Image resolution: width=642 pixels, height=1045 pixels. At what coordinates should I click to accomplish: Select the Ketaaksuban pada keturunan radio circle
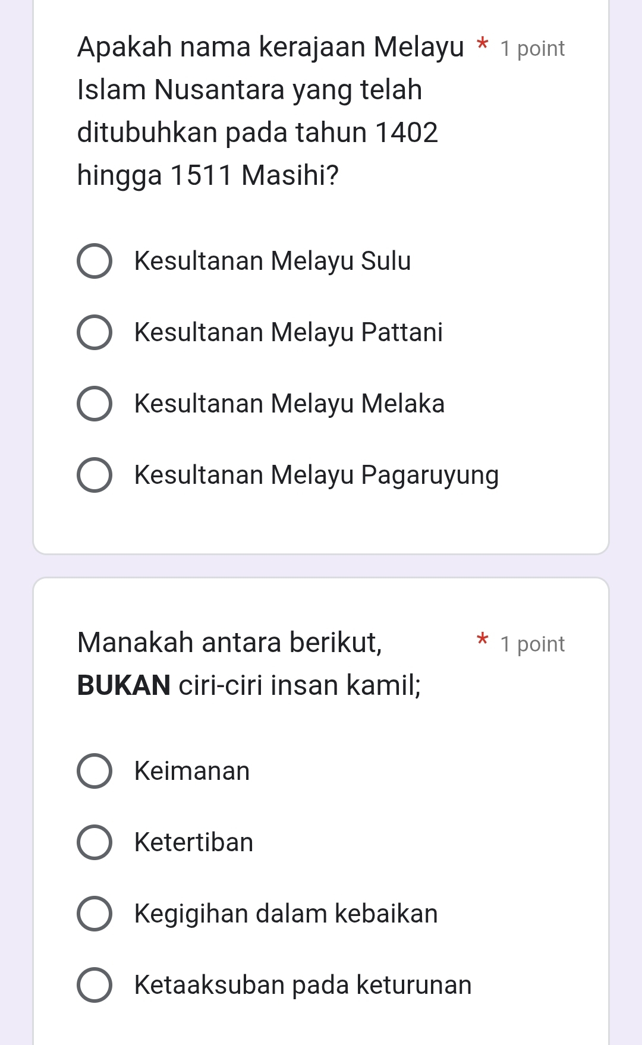coord(95,985)
